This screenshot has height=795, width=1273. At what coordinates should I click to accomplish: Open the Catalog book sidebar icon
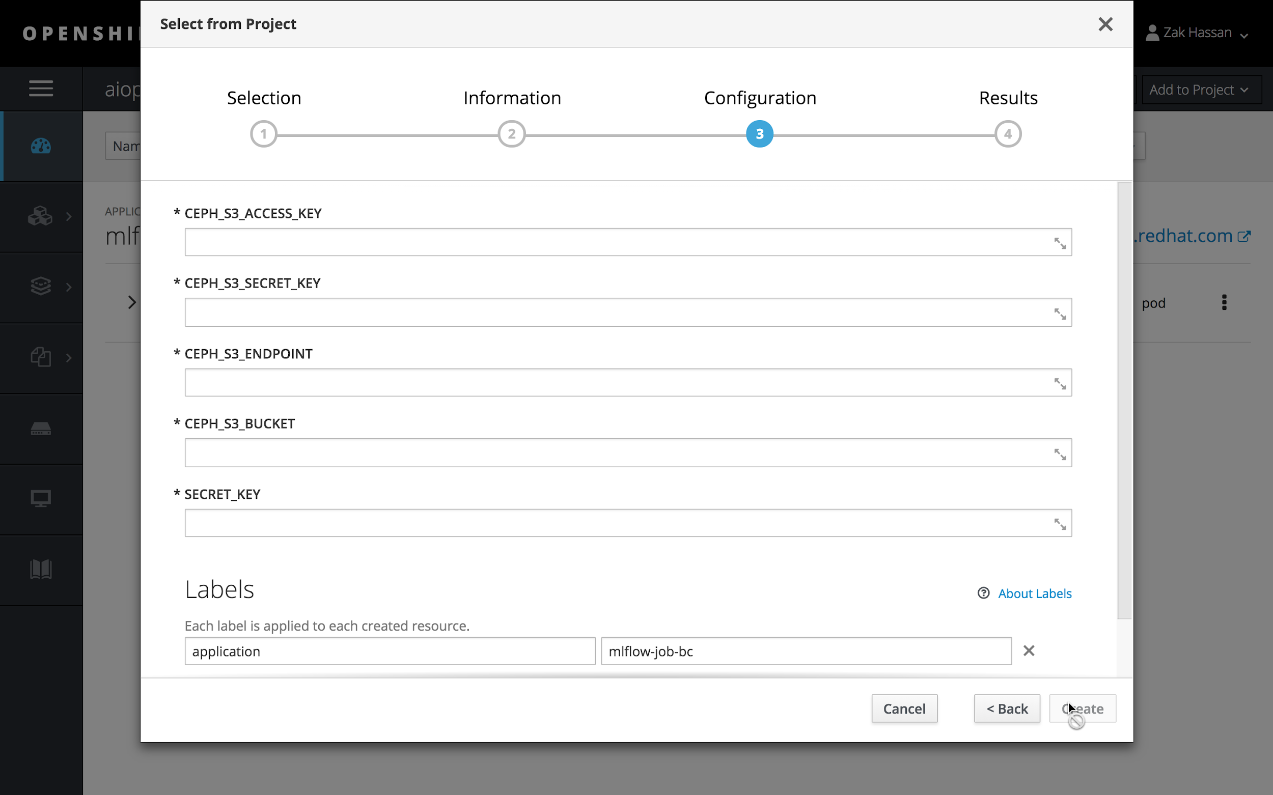pyautogui.click(x=41, y=569)
